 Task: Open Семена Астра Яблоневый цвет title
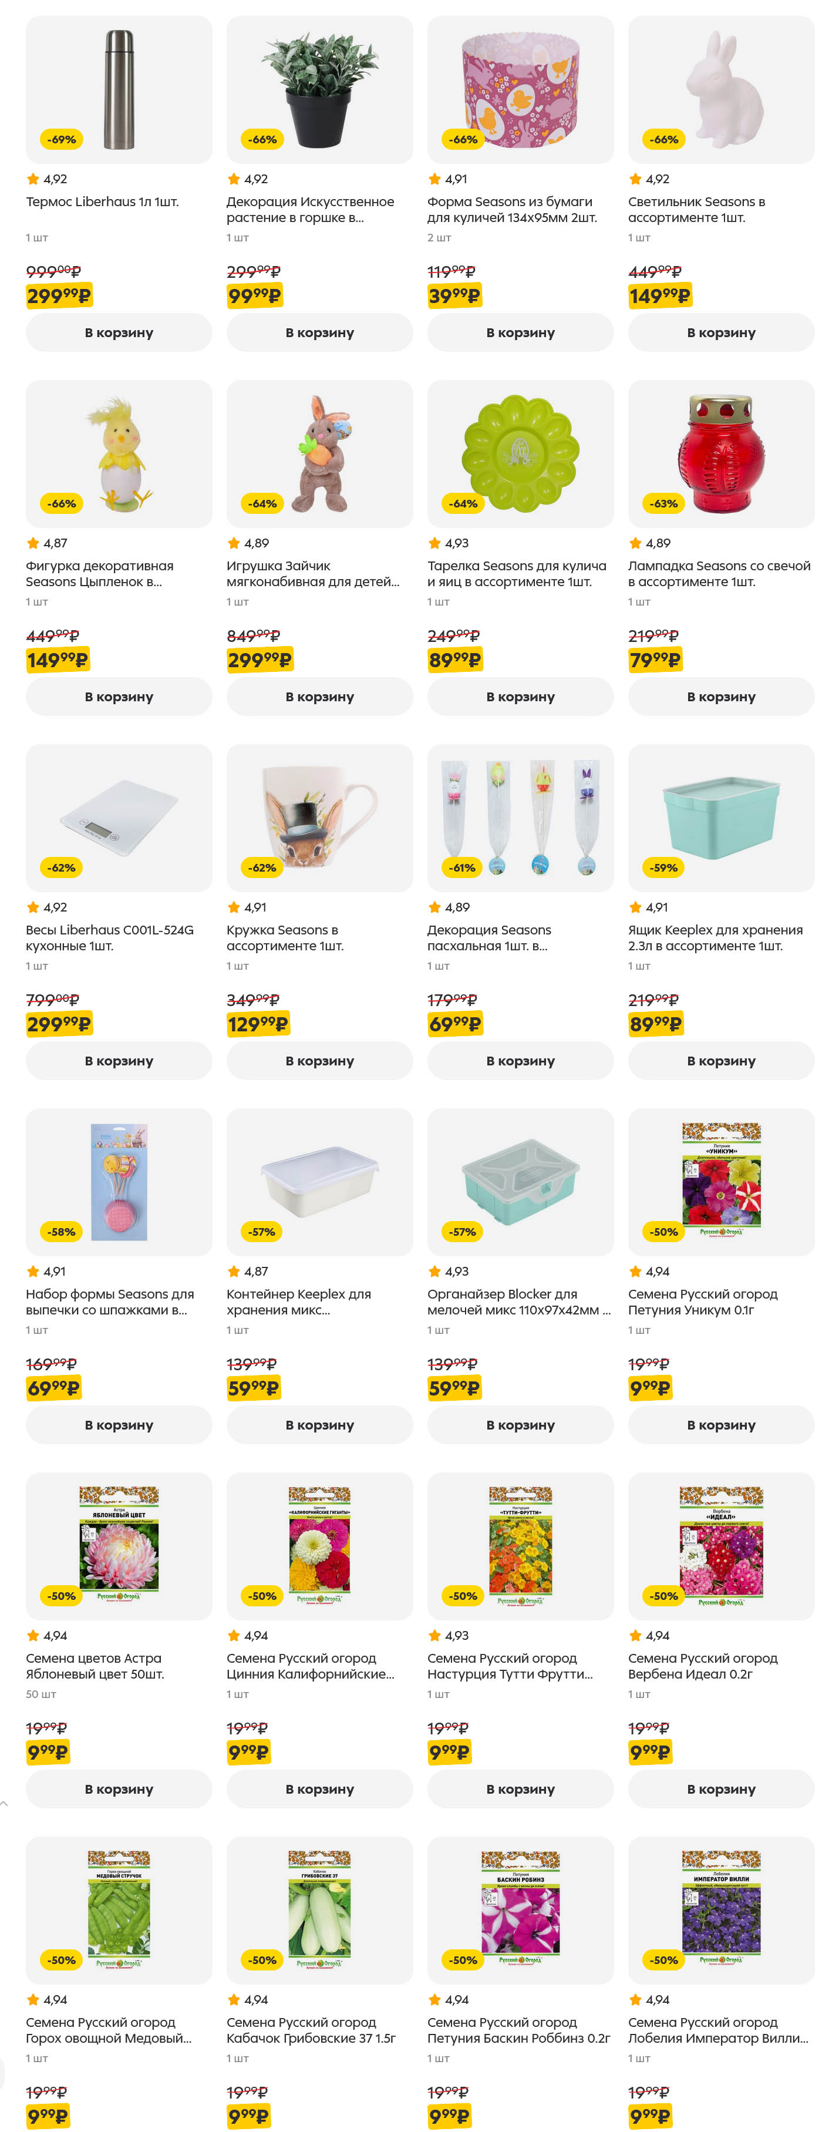(95, 1666)
